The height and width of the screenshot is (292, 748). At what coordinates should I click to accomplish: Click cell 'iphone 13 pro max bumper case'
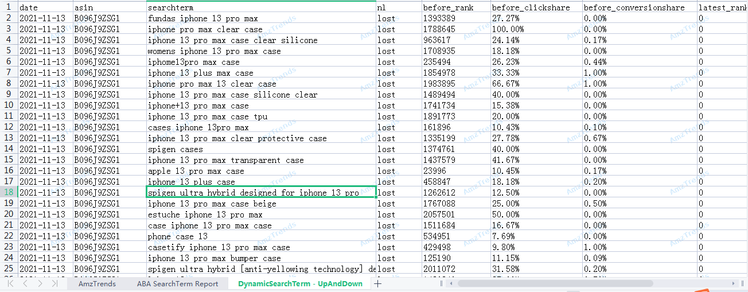tap(261, 258)
